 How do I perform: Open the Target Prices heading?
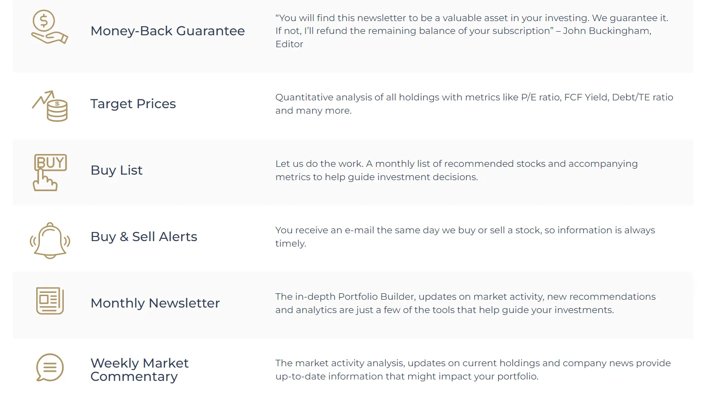pos(133,104)
